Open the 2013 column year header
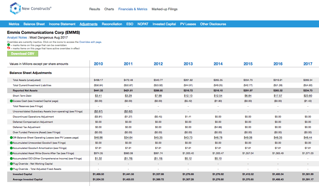Viewport: 319px width, 186px height. [x=188, y=64]
